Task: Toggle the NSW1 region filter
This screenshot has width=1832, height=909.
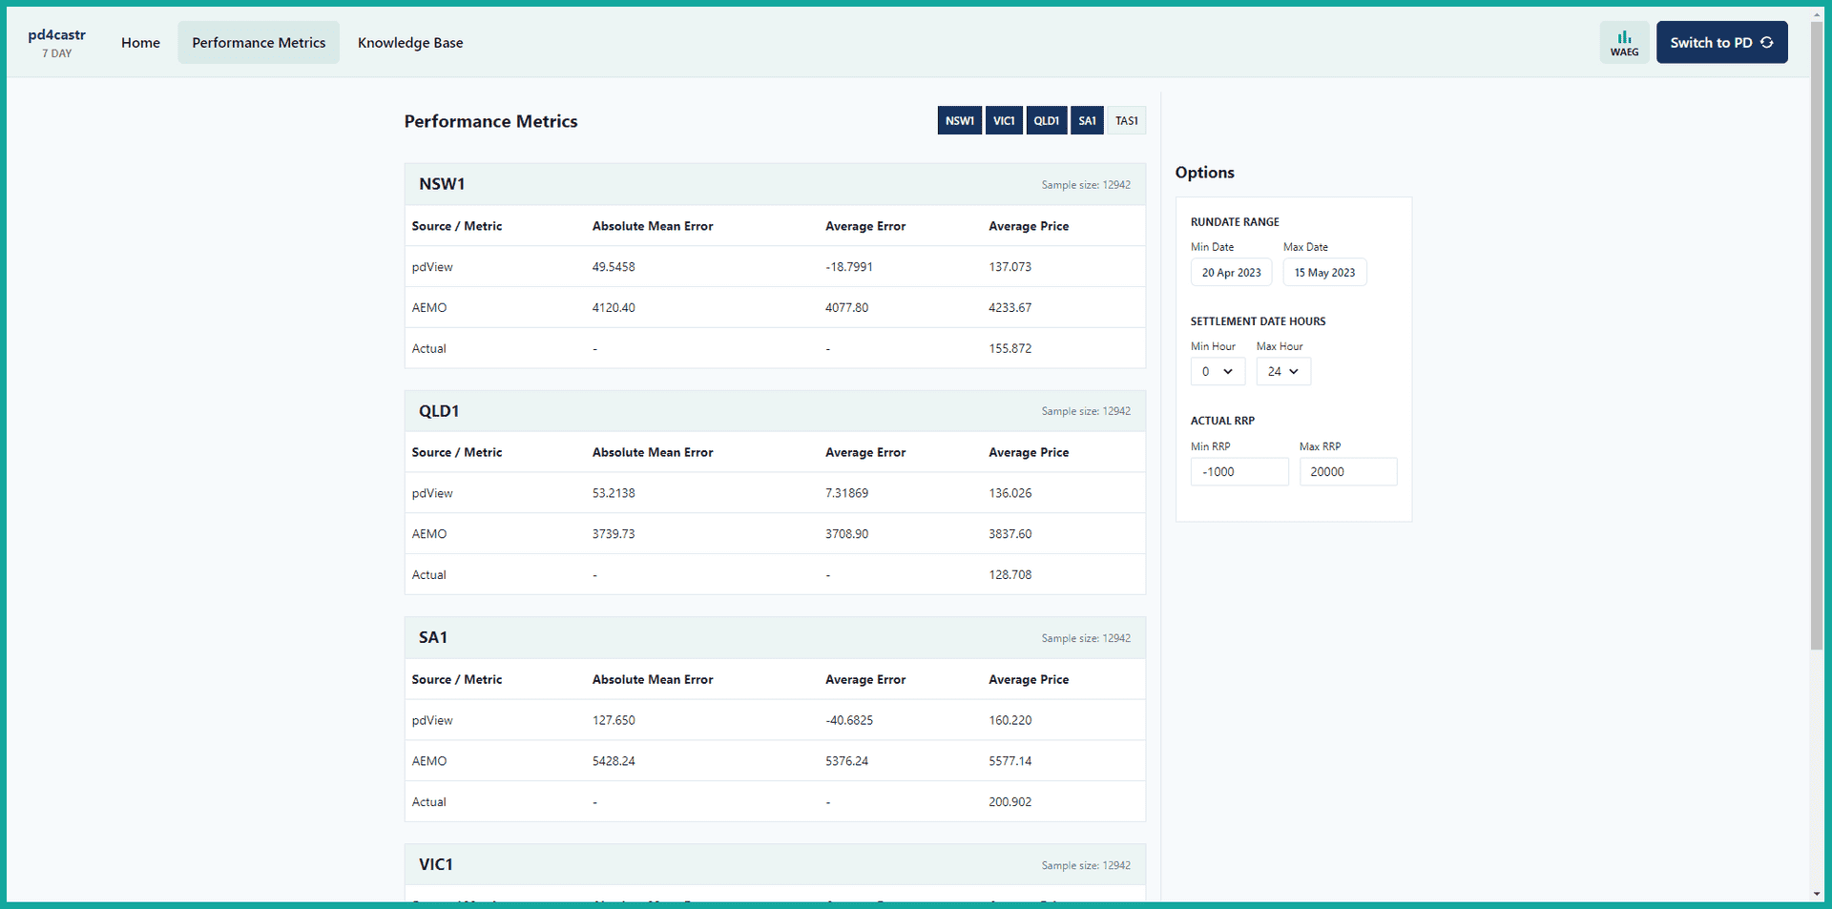Action: [x=959, y=121]
